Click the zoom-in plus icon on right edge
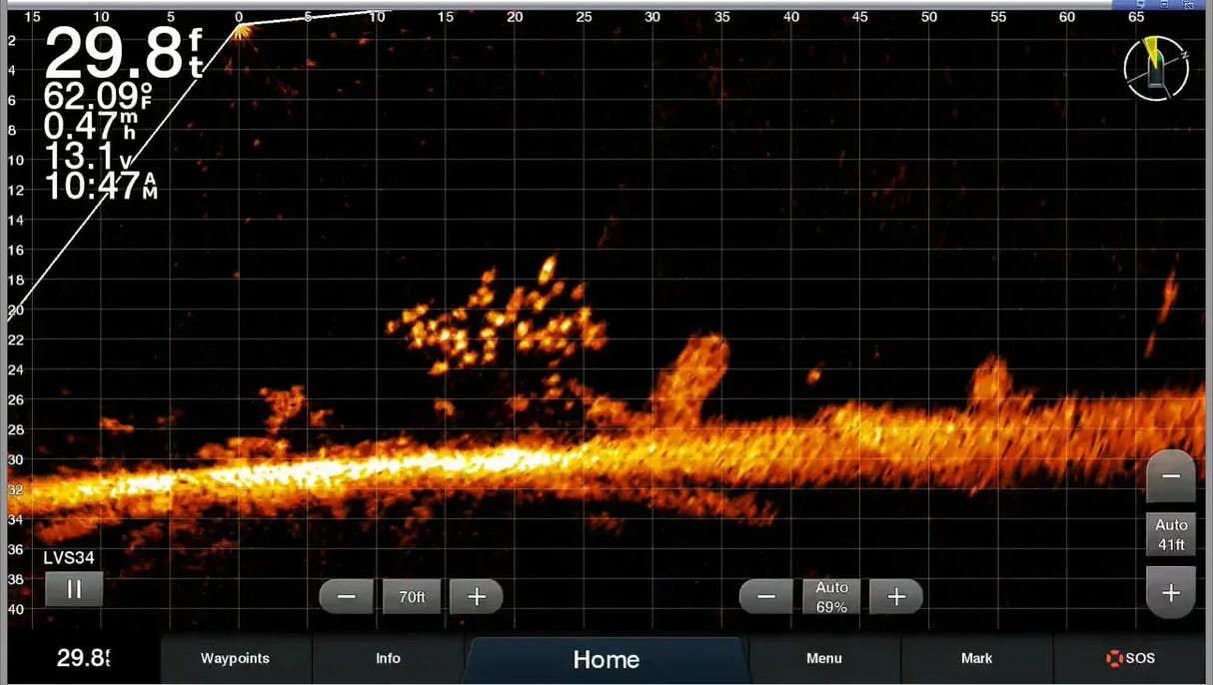 (x=1170, y=591)
